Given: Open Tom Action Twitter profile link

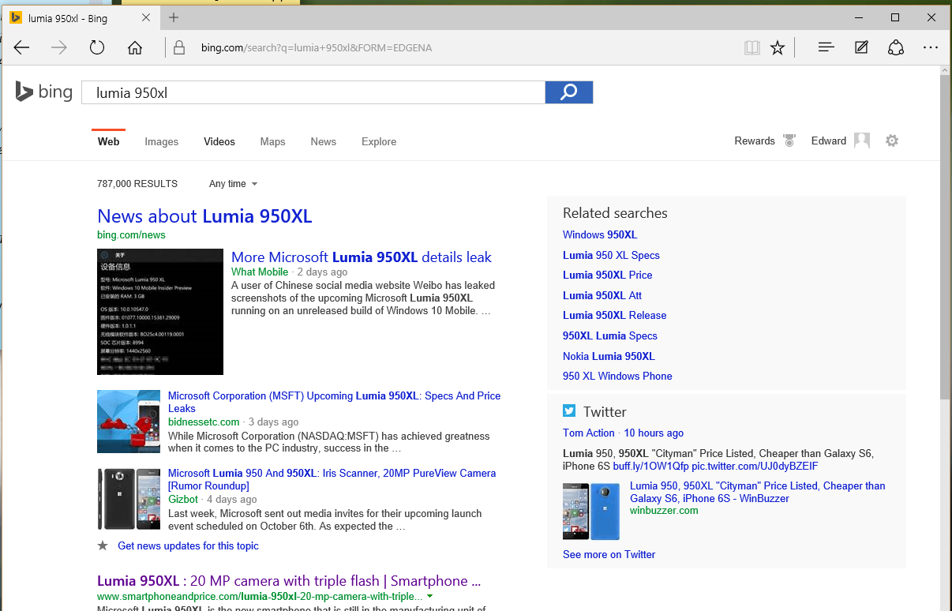Looking at the screenshot, I should pyautogui.click(x=589, y=433).
